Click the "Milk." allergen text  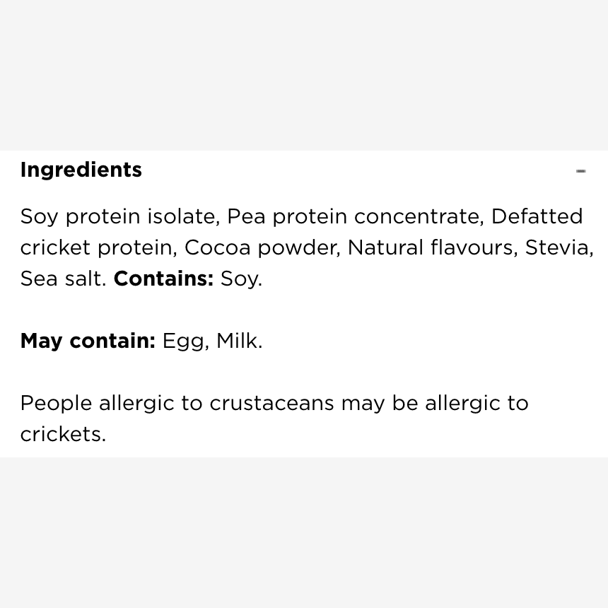coord(239,341)
